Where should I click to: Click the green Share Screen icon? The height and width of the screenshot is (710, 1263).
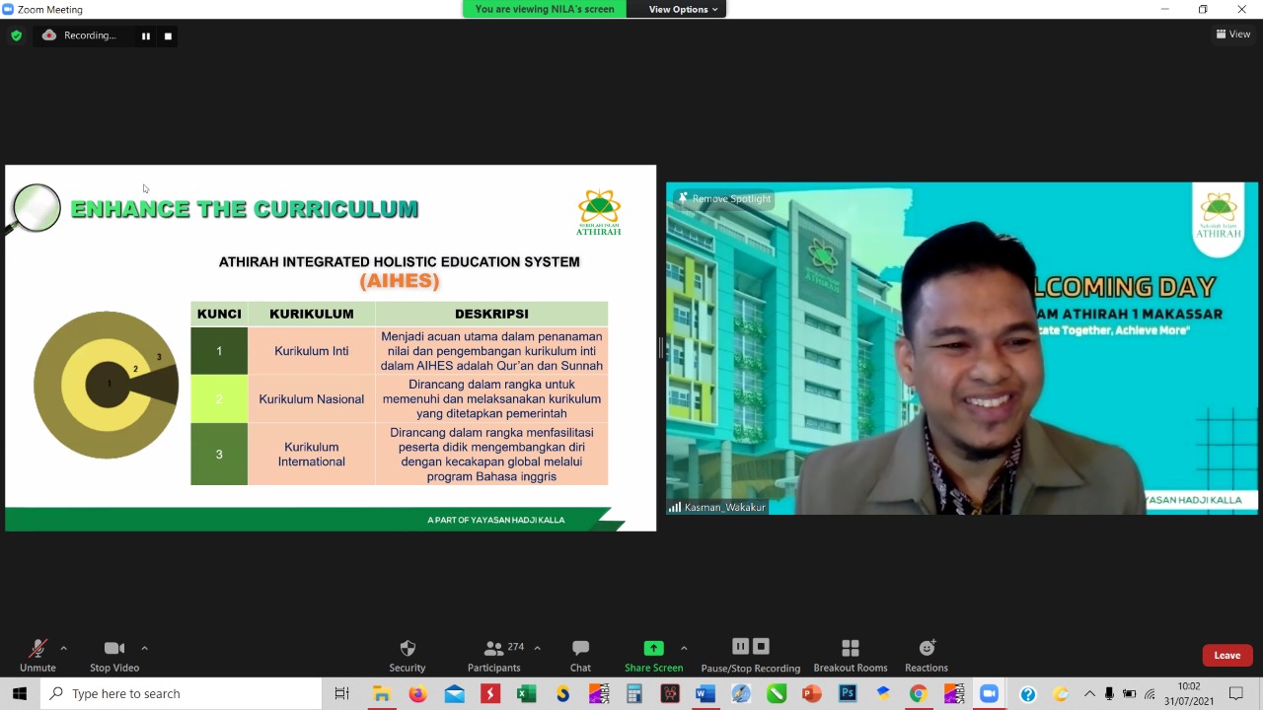point(653,648)
